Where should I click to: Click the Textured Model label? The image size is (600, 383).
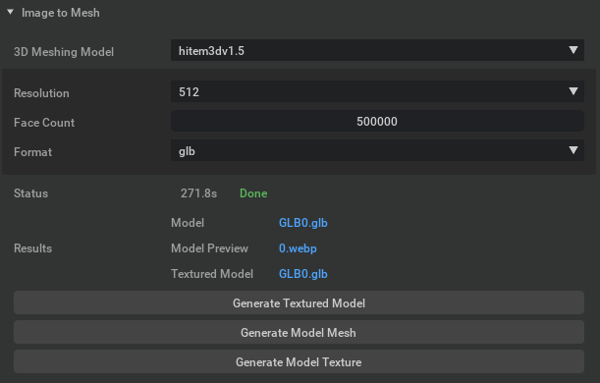[x=212, y=274]
